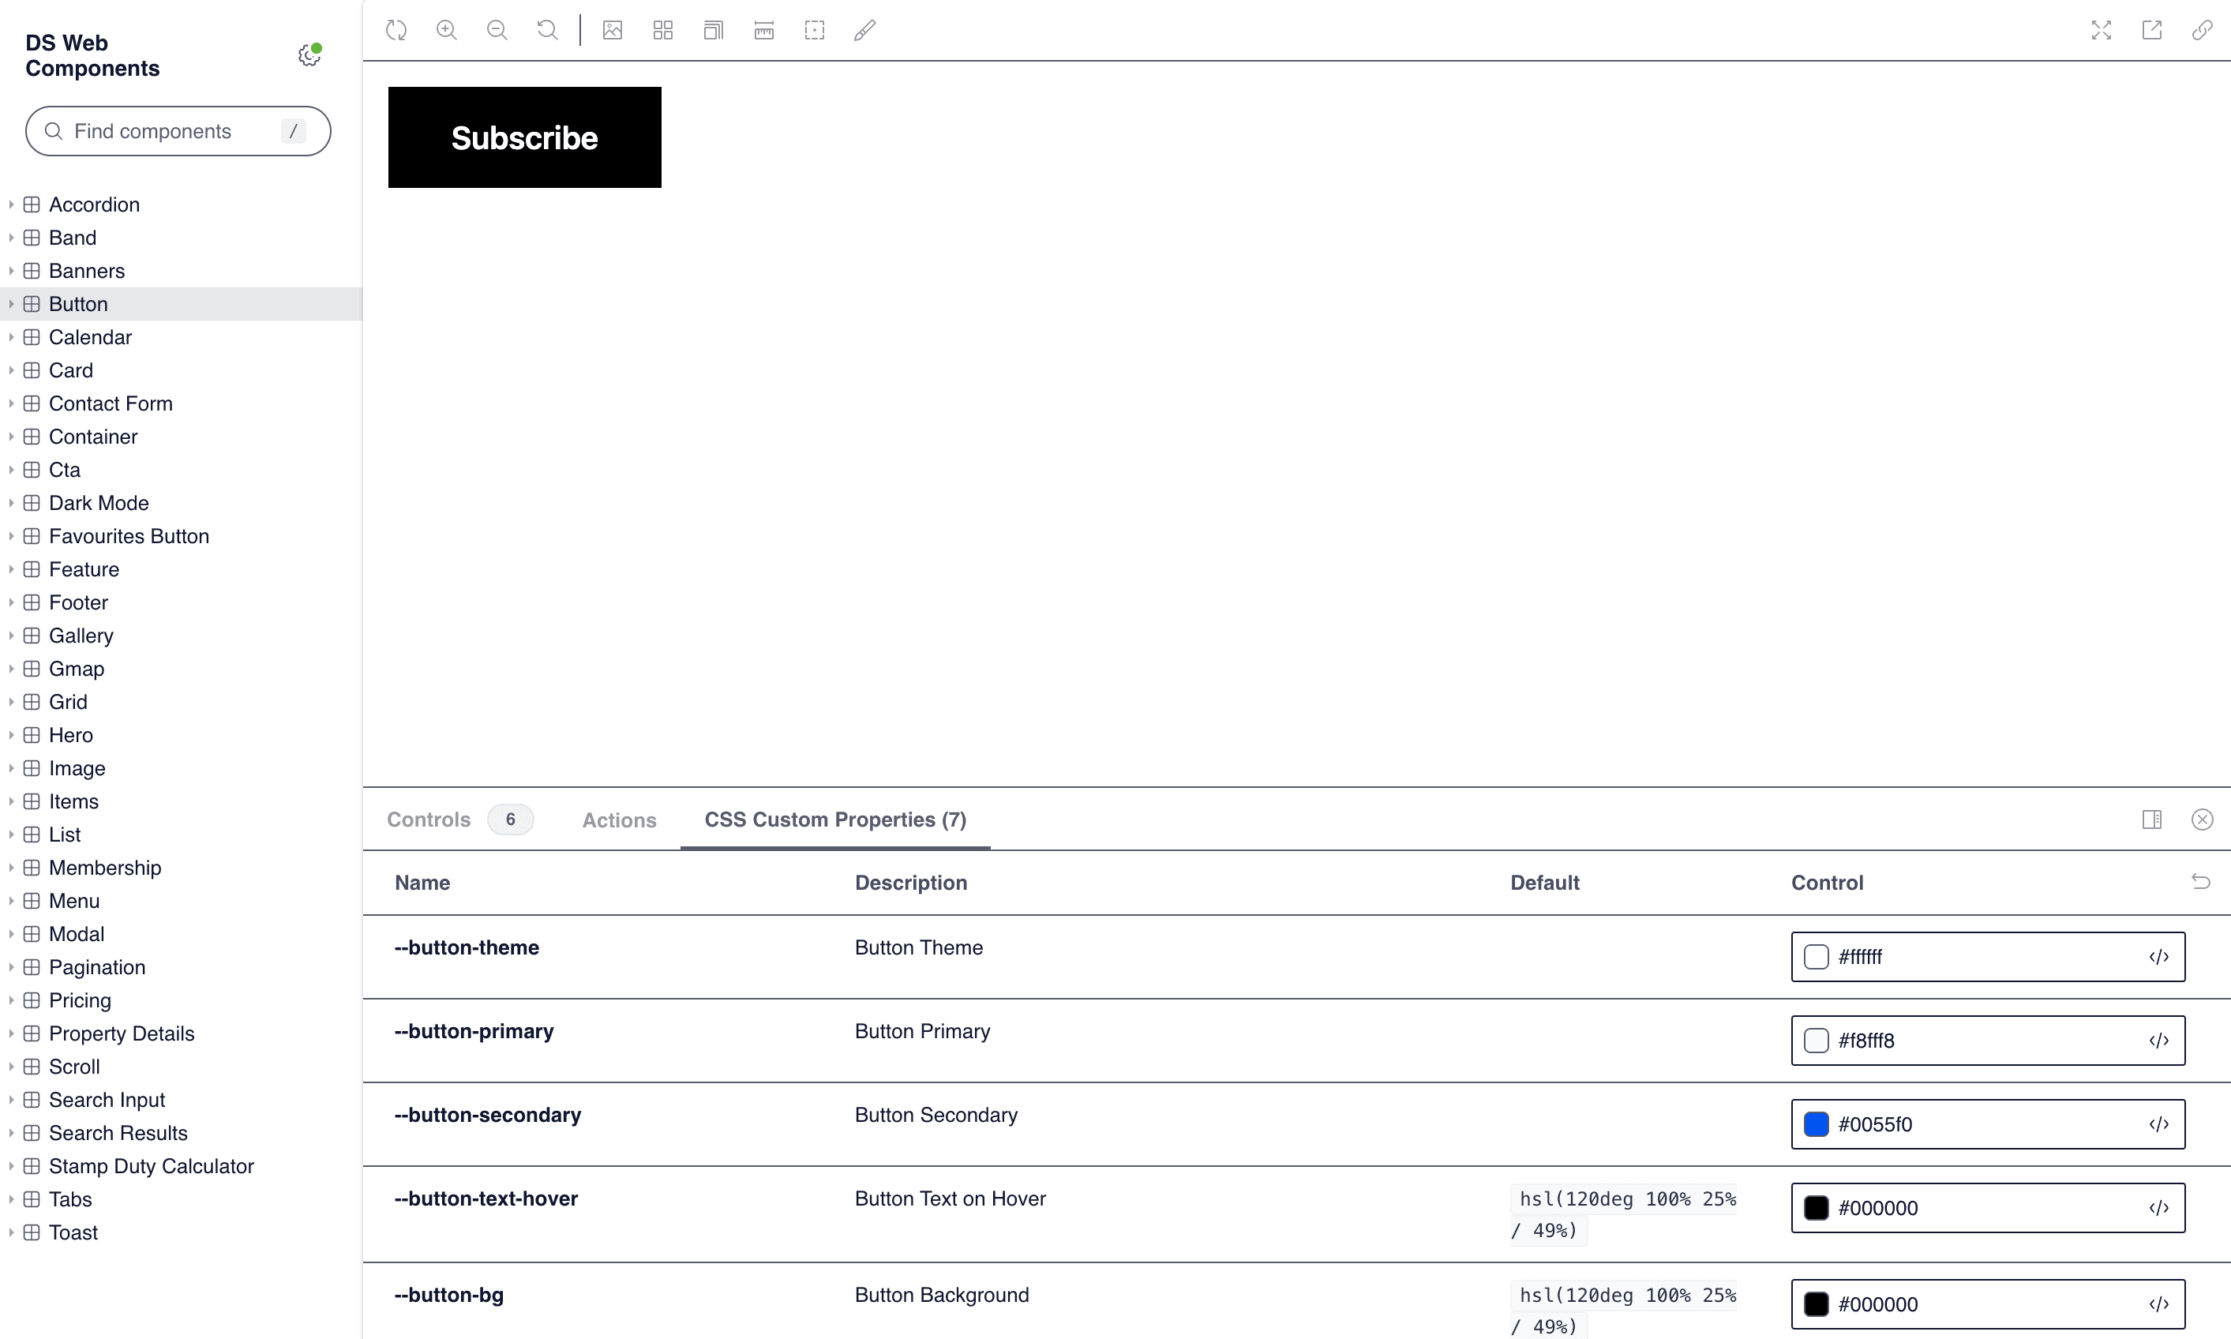The width and height of the screenshot is (2231, 1339).
Task: Switch to the Actions tab
Action: click(x=619, y=820)
